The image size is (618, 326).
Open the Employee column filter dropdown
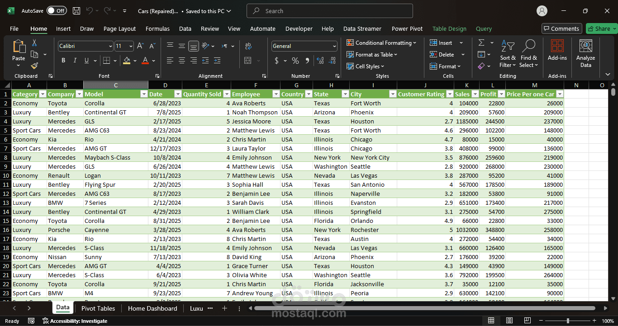tap(276, 94)
